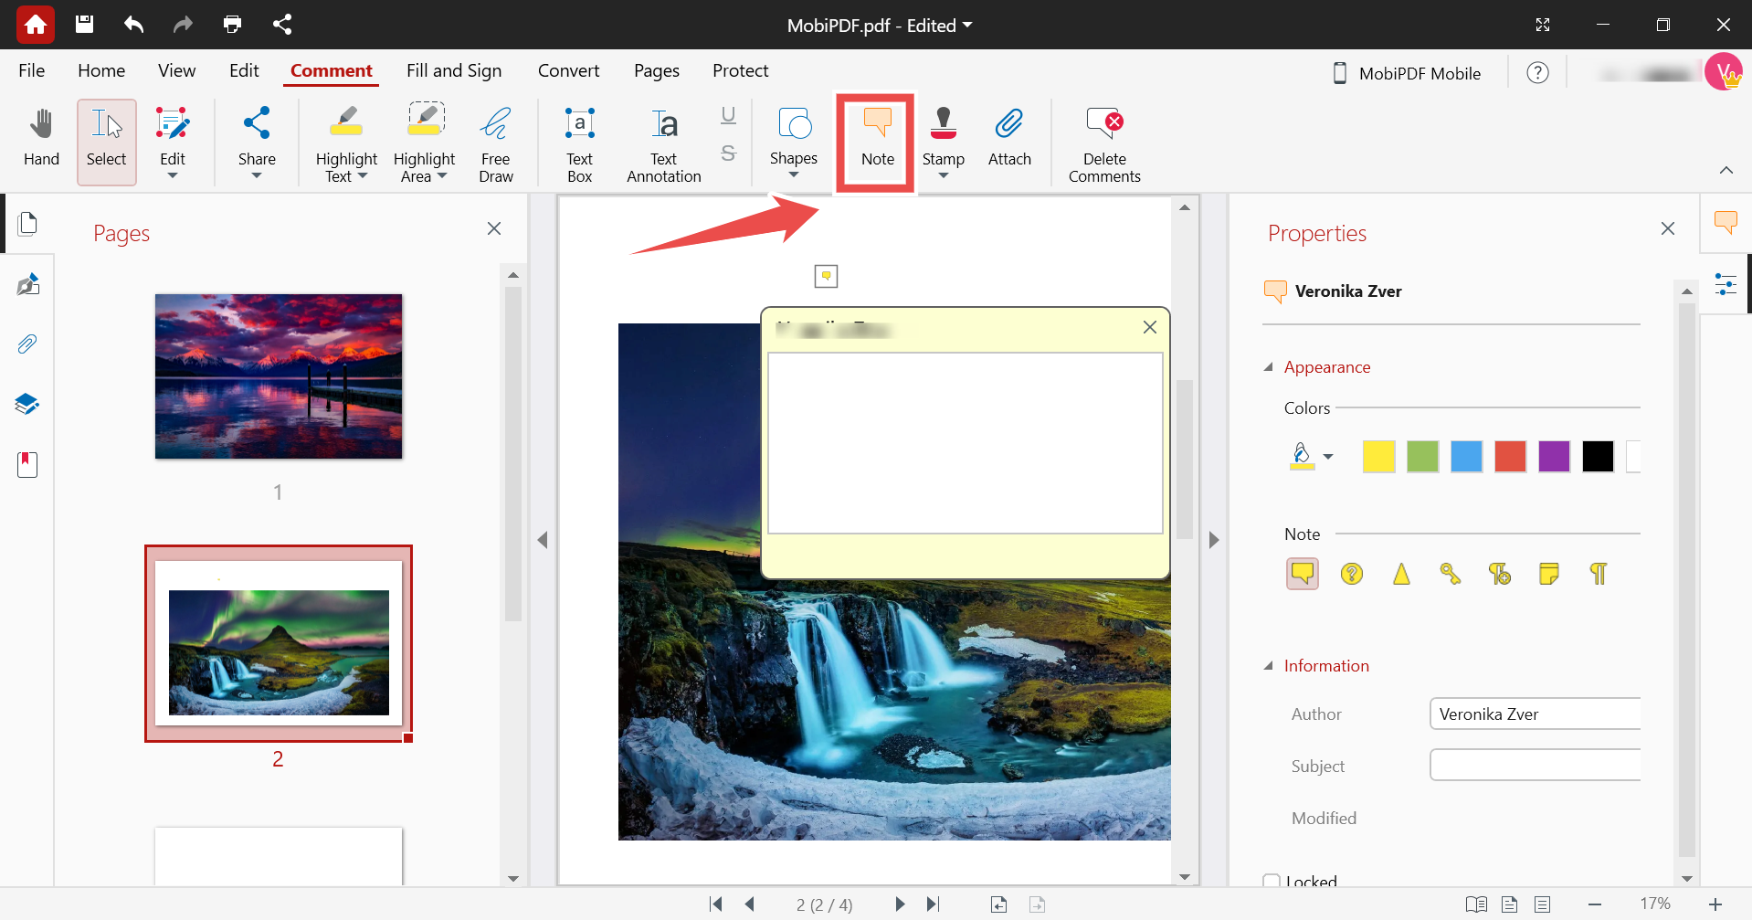Toggle the strikethrough annotation tool
Screen dimensions: 1752x920
pos(728,153)
